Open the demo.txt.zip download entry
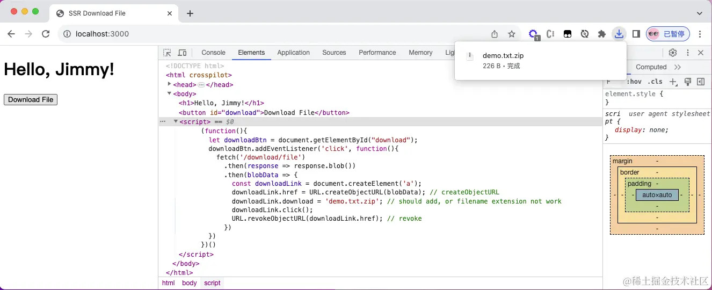The height and width of the screenshot is (290, 712). coord(540,61)
